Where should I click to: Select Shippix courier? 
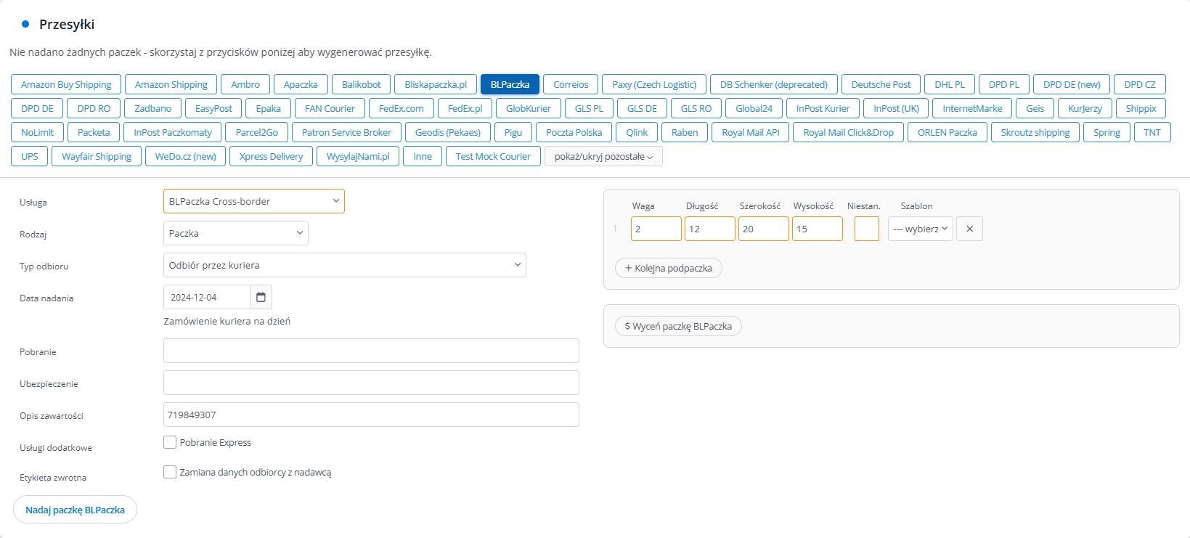[1141, 108]
